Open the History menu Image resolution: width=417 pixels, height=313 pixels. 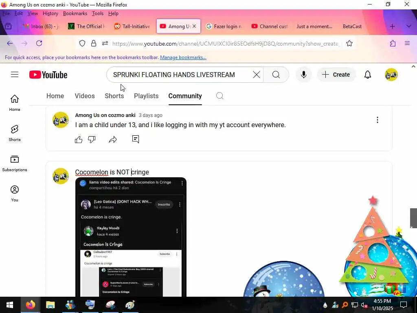pos(50,13)
